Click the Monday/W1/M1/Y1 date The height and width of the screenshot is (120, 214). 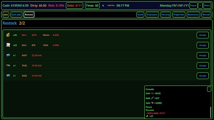[x=174, y=6]
